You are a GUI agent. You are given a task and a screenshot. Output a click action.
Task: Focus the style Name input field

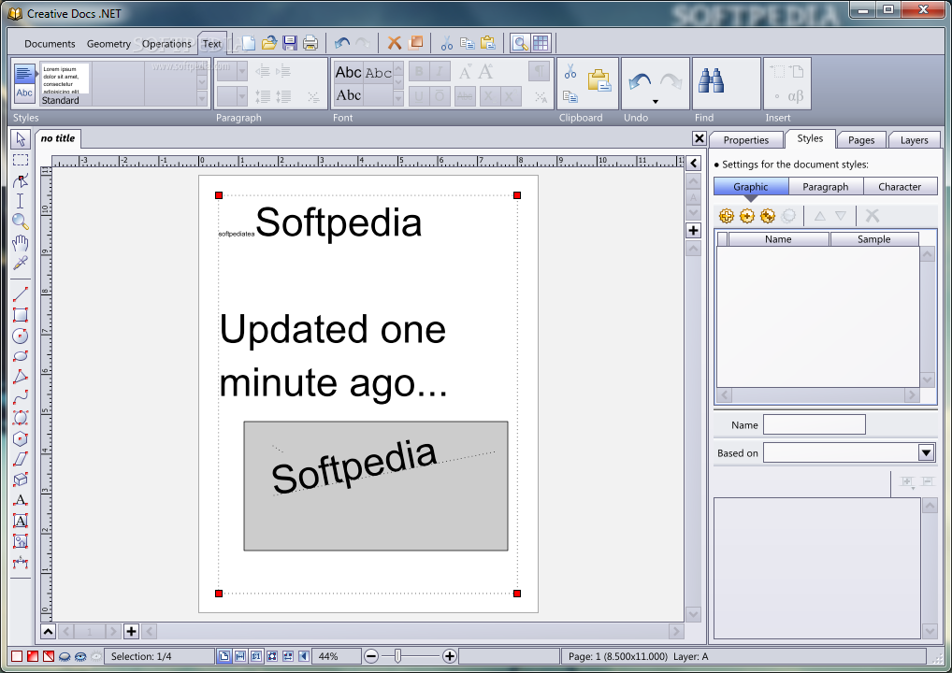point(815,424)
